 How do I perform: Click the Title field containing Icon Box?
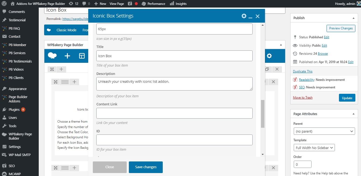pos(174,56)
